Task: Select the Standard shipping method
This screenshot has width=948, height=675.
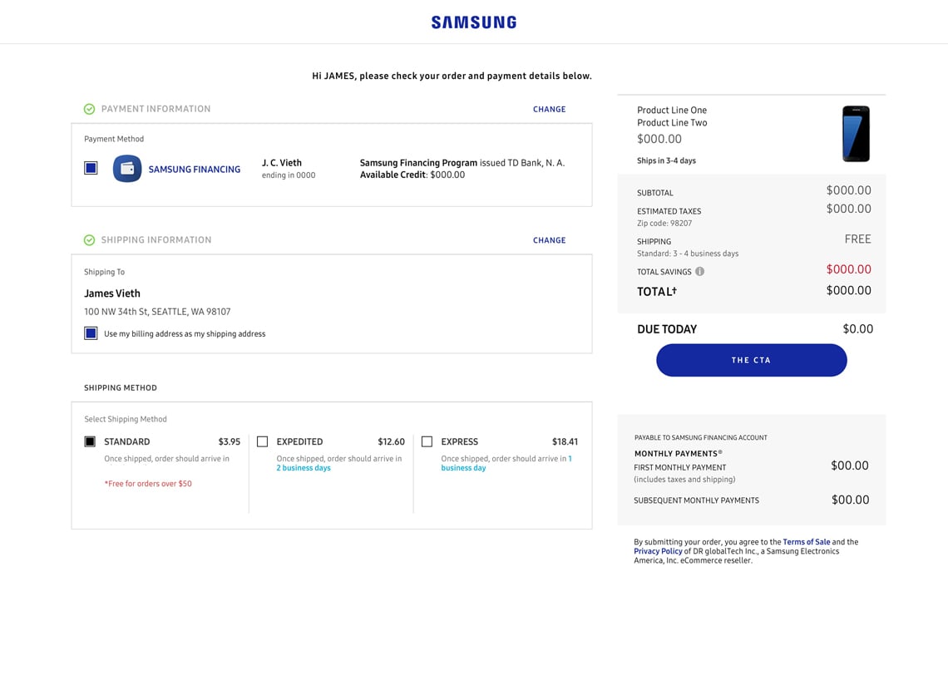Action: [x=90, y=441]
